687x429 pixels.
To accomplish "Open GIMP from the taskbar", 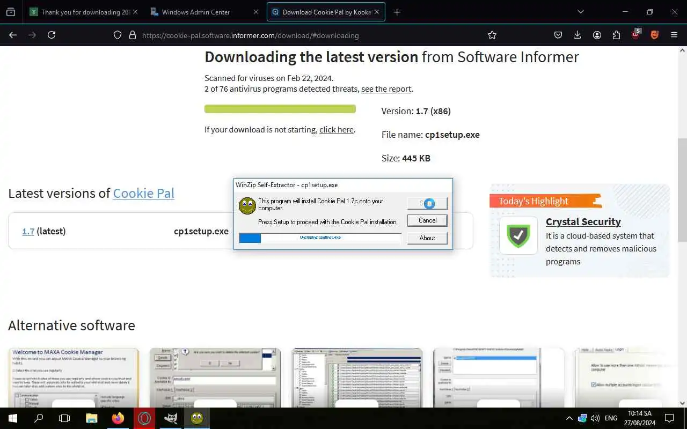I will pyautogui.click(x=171, y=418).
